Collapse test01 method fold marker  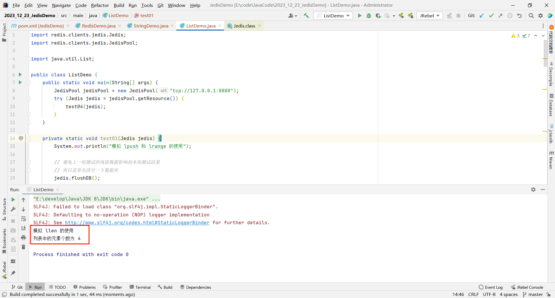point(29,139)
